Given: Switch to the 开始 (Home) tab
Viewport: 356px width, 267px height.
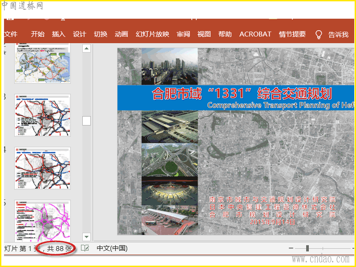Looking at the screenshot, I should [37, 34].
